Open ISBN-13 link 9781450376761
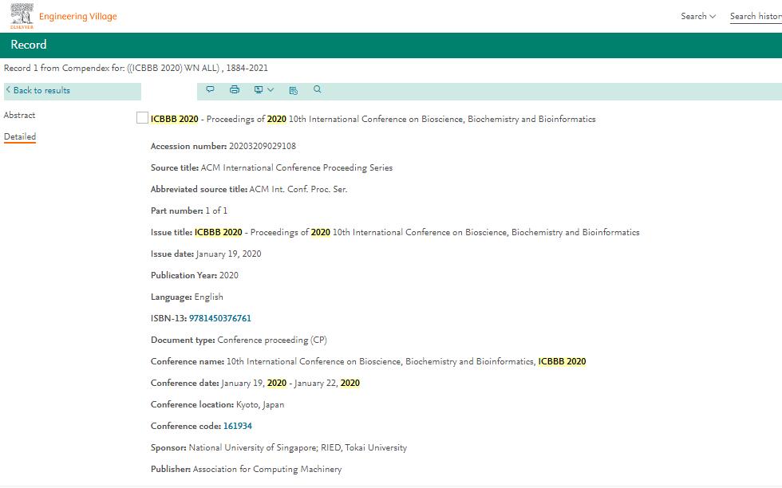782x488 pixels. (x=220, y=318)
